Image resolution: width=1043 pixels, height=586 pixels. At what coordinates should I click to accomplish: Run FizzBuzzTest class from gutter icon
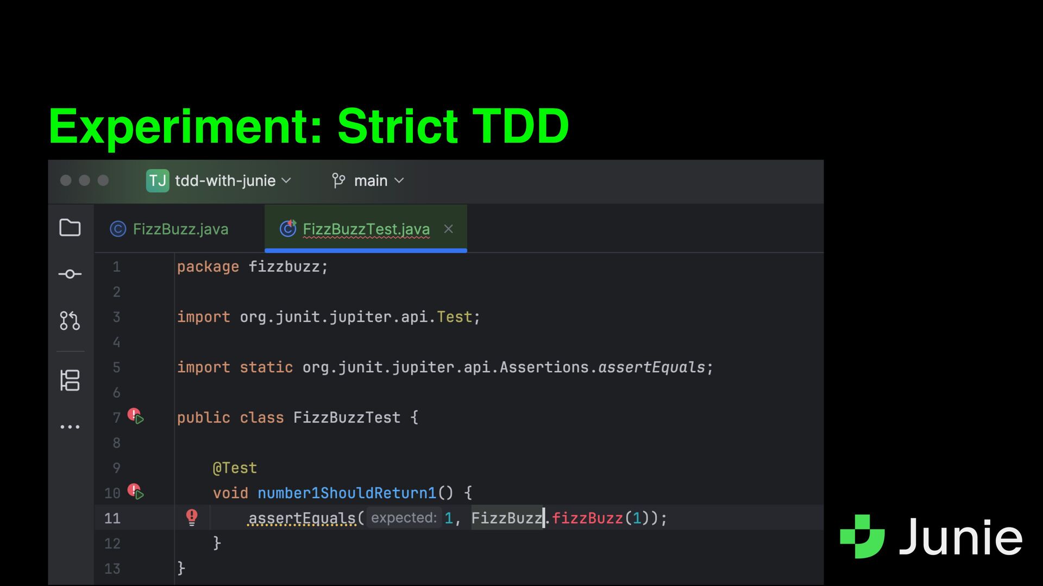[136, 417]
